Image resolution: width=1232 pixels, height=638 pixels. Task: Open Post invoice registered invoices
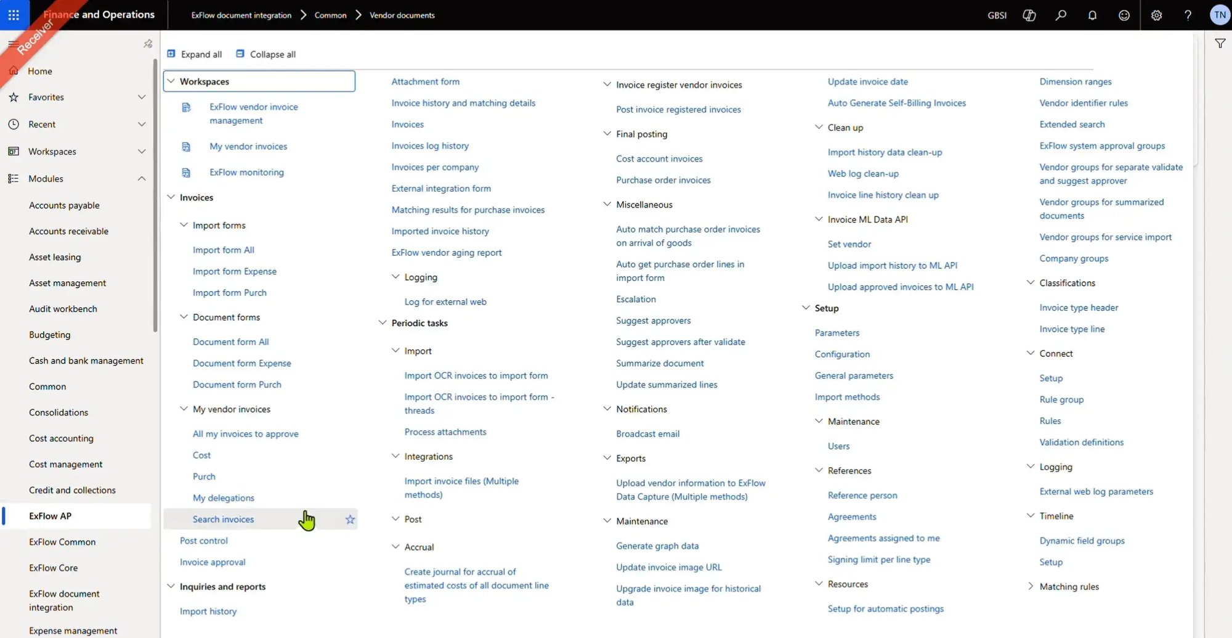[x=678, y=109]
